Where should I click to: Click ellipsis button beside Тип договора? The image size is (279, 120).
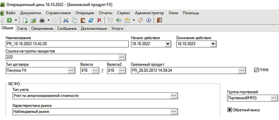coord(71,70)
